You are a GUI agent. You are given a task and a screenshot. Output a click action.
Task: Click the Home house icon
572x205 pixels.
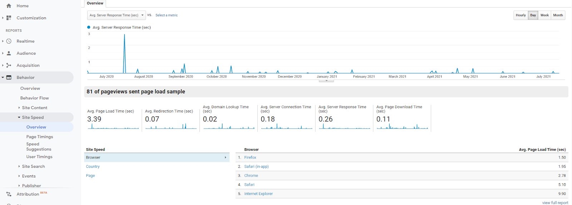[x=9, y=6]
